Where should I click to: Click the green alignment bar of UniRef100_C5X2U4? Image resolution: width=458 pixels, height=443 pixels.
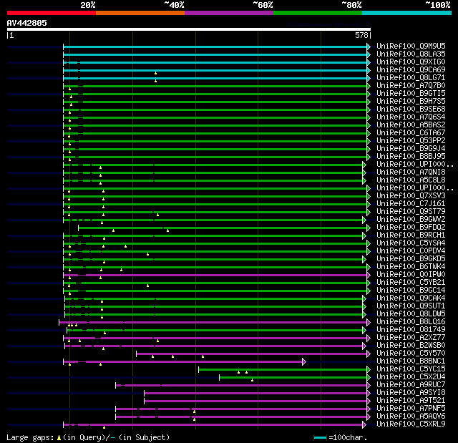point(295,378)
